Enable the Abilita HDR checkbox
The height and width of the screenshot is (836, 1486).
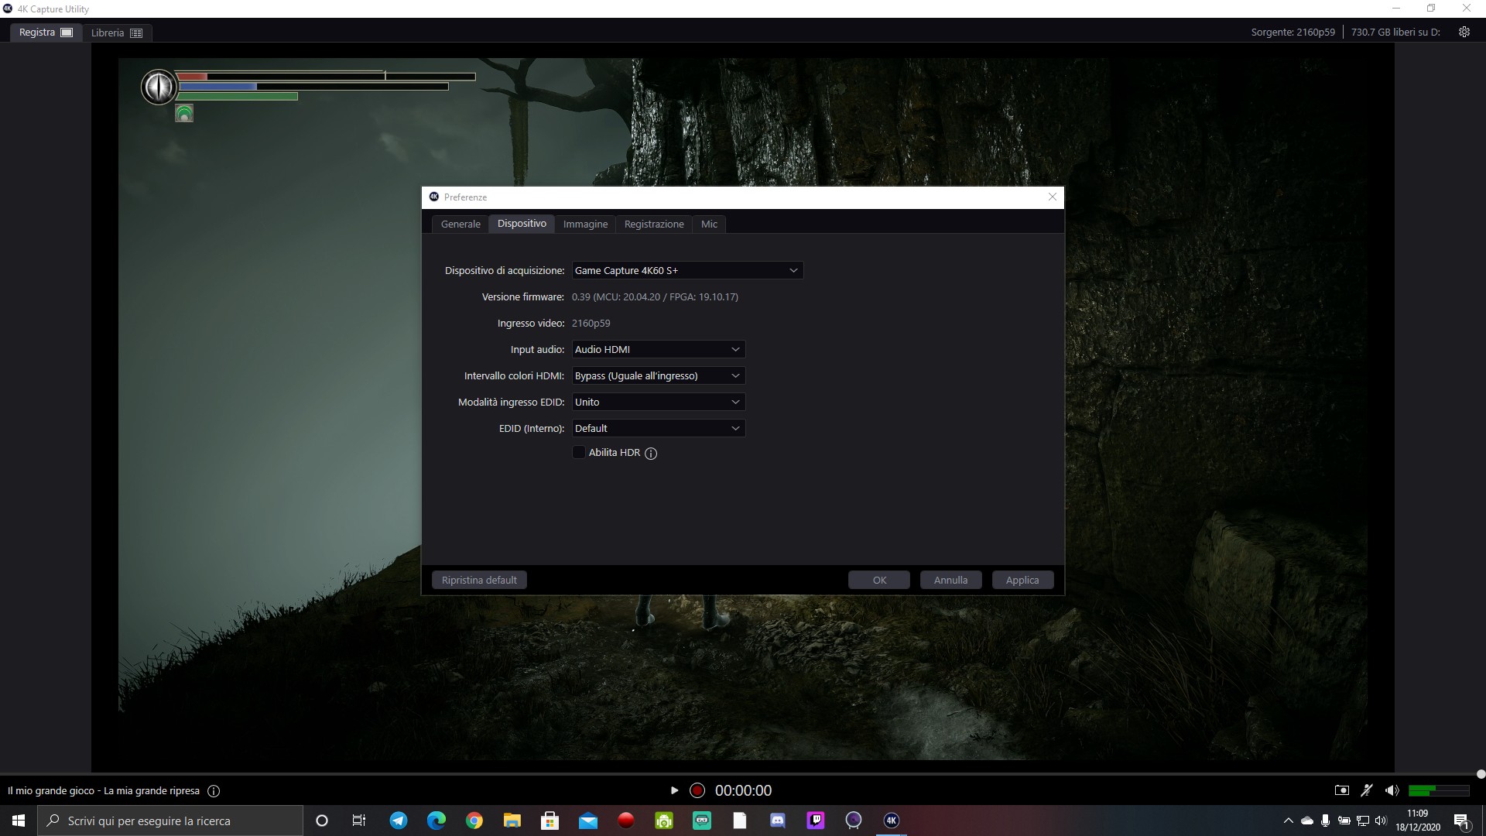pyautogui.click(x=579, y=453)
